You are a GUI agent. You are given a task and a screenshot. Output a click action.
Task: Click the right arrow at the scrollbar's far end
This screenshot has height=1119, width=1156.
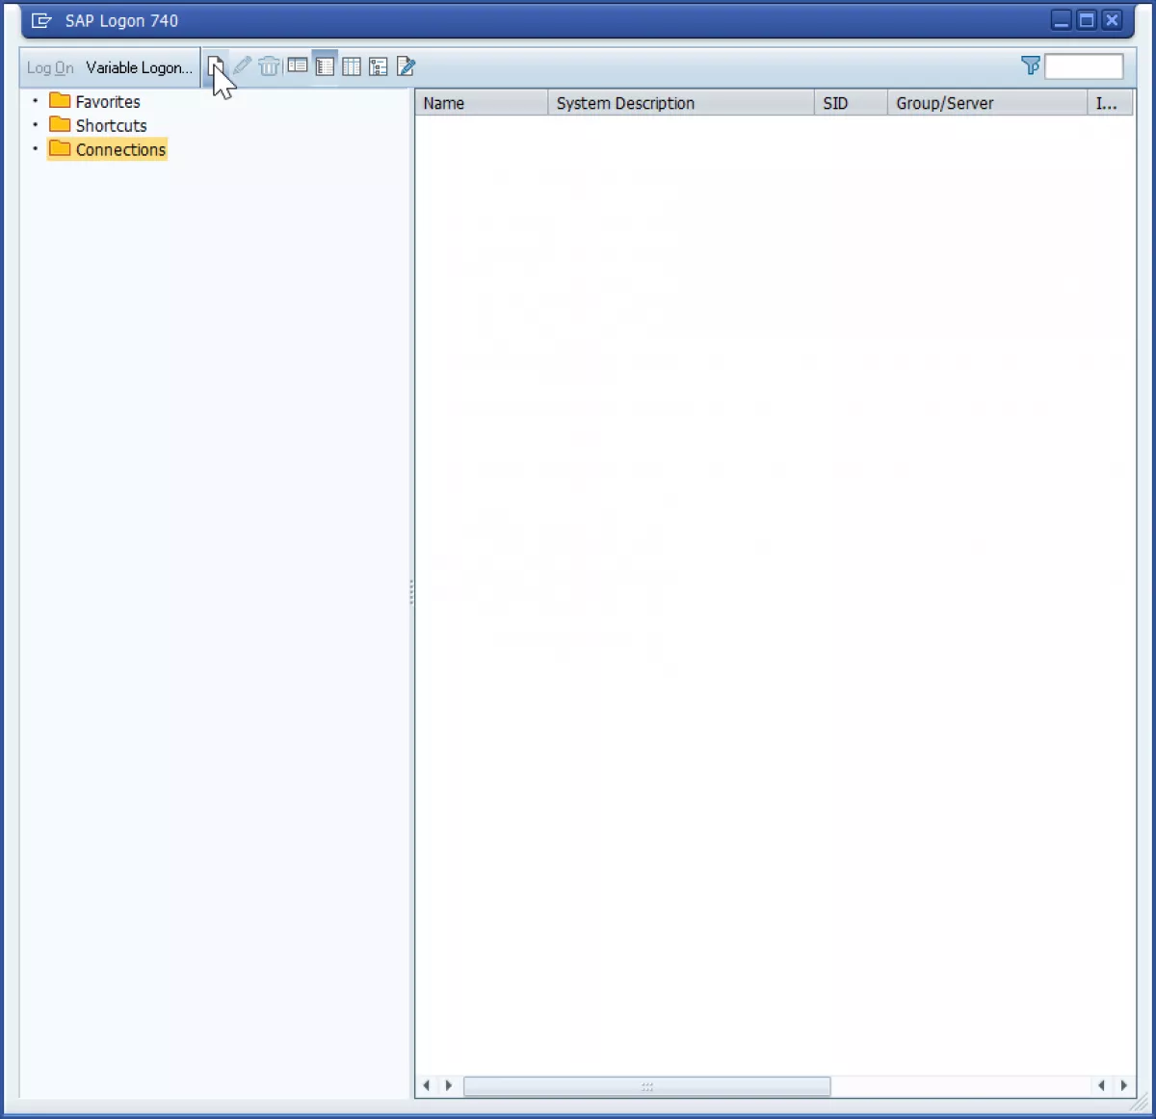(1123, 1085)
